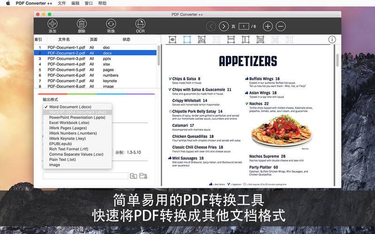Screen dimensions: 375x234
Task: Go to next page with right arrow
Action: 224,26
